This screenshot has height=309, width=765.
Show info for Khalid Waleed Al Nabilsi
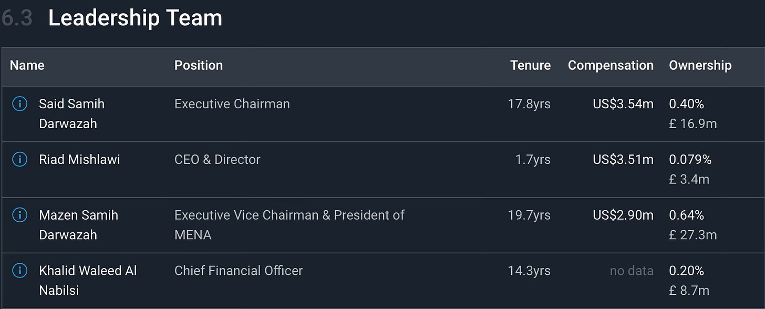[19, 271]
